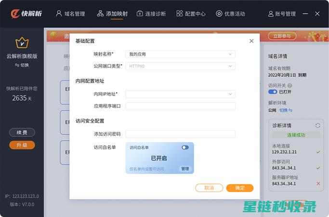The image size is (329, 217).
Task: Click the 域名详情 heading
Action: pos(277,56)
